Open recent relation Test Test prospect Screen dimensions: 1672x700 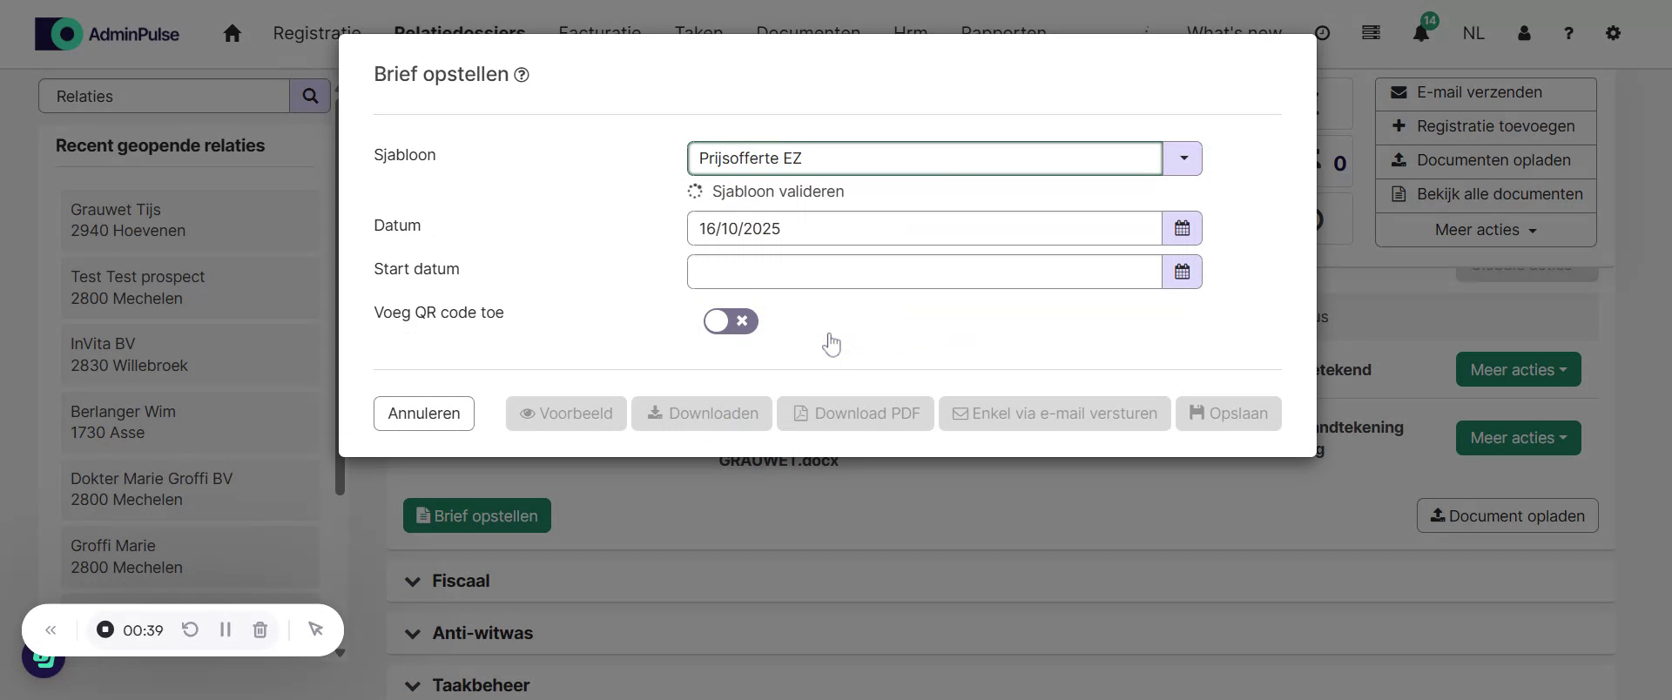coord(190,287)
